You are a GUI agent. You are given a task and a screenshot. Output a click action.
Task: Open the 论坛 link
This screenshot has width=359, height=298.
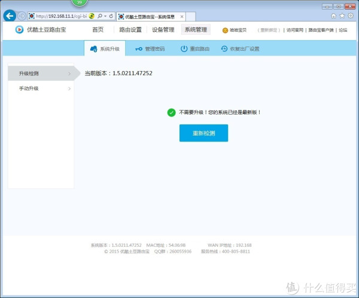[x=343, y=30]
